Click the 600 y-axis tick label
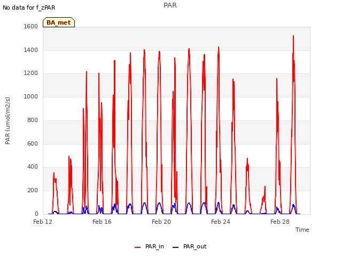The width and height of the screenshot is (342, 257). (x=33, y=143)
